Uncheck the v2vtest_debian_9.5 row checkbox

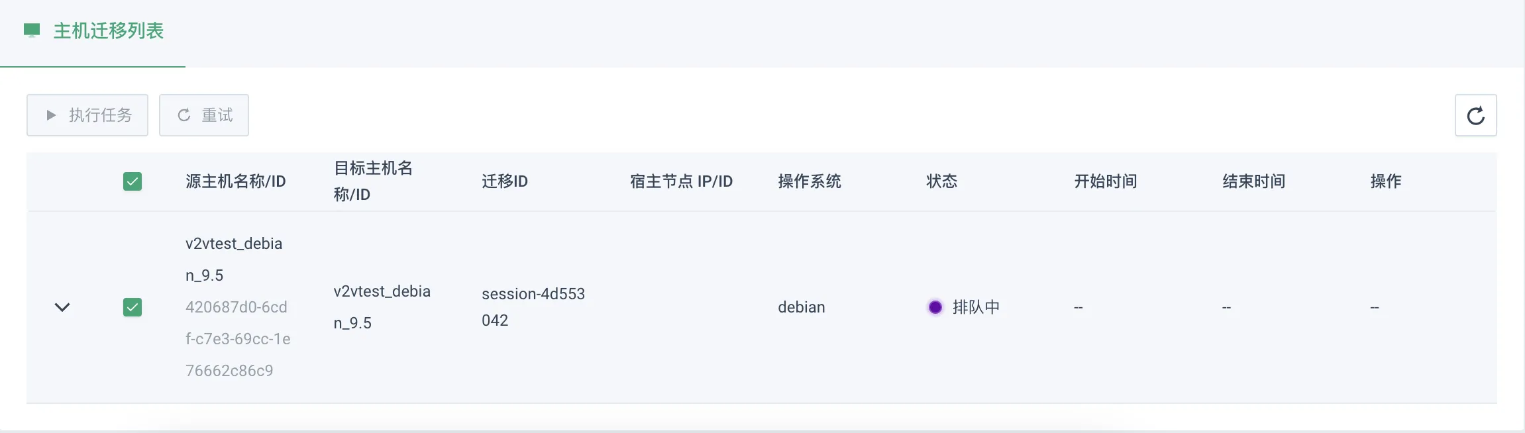[x=132, y=307]
